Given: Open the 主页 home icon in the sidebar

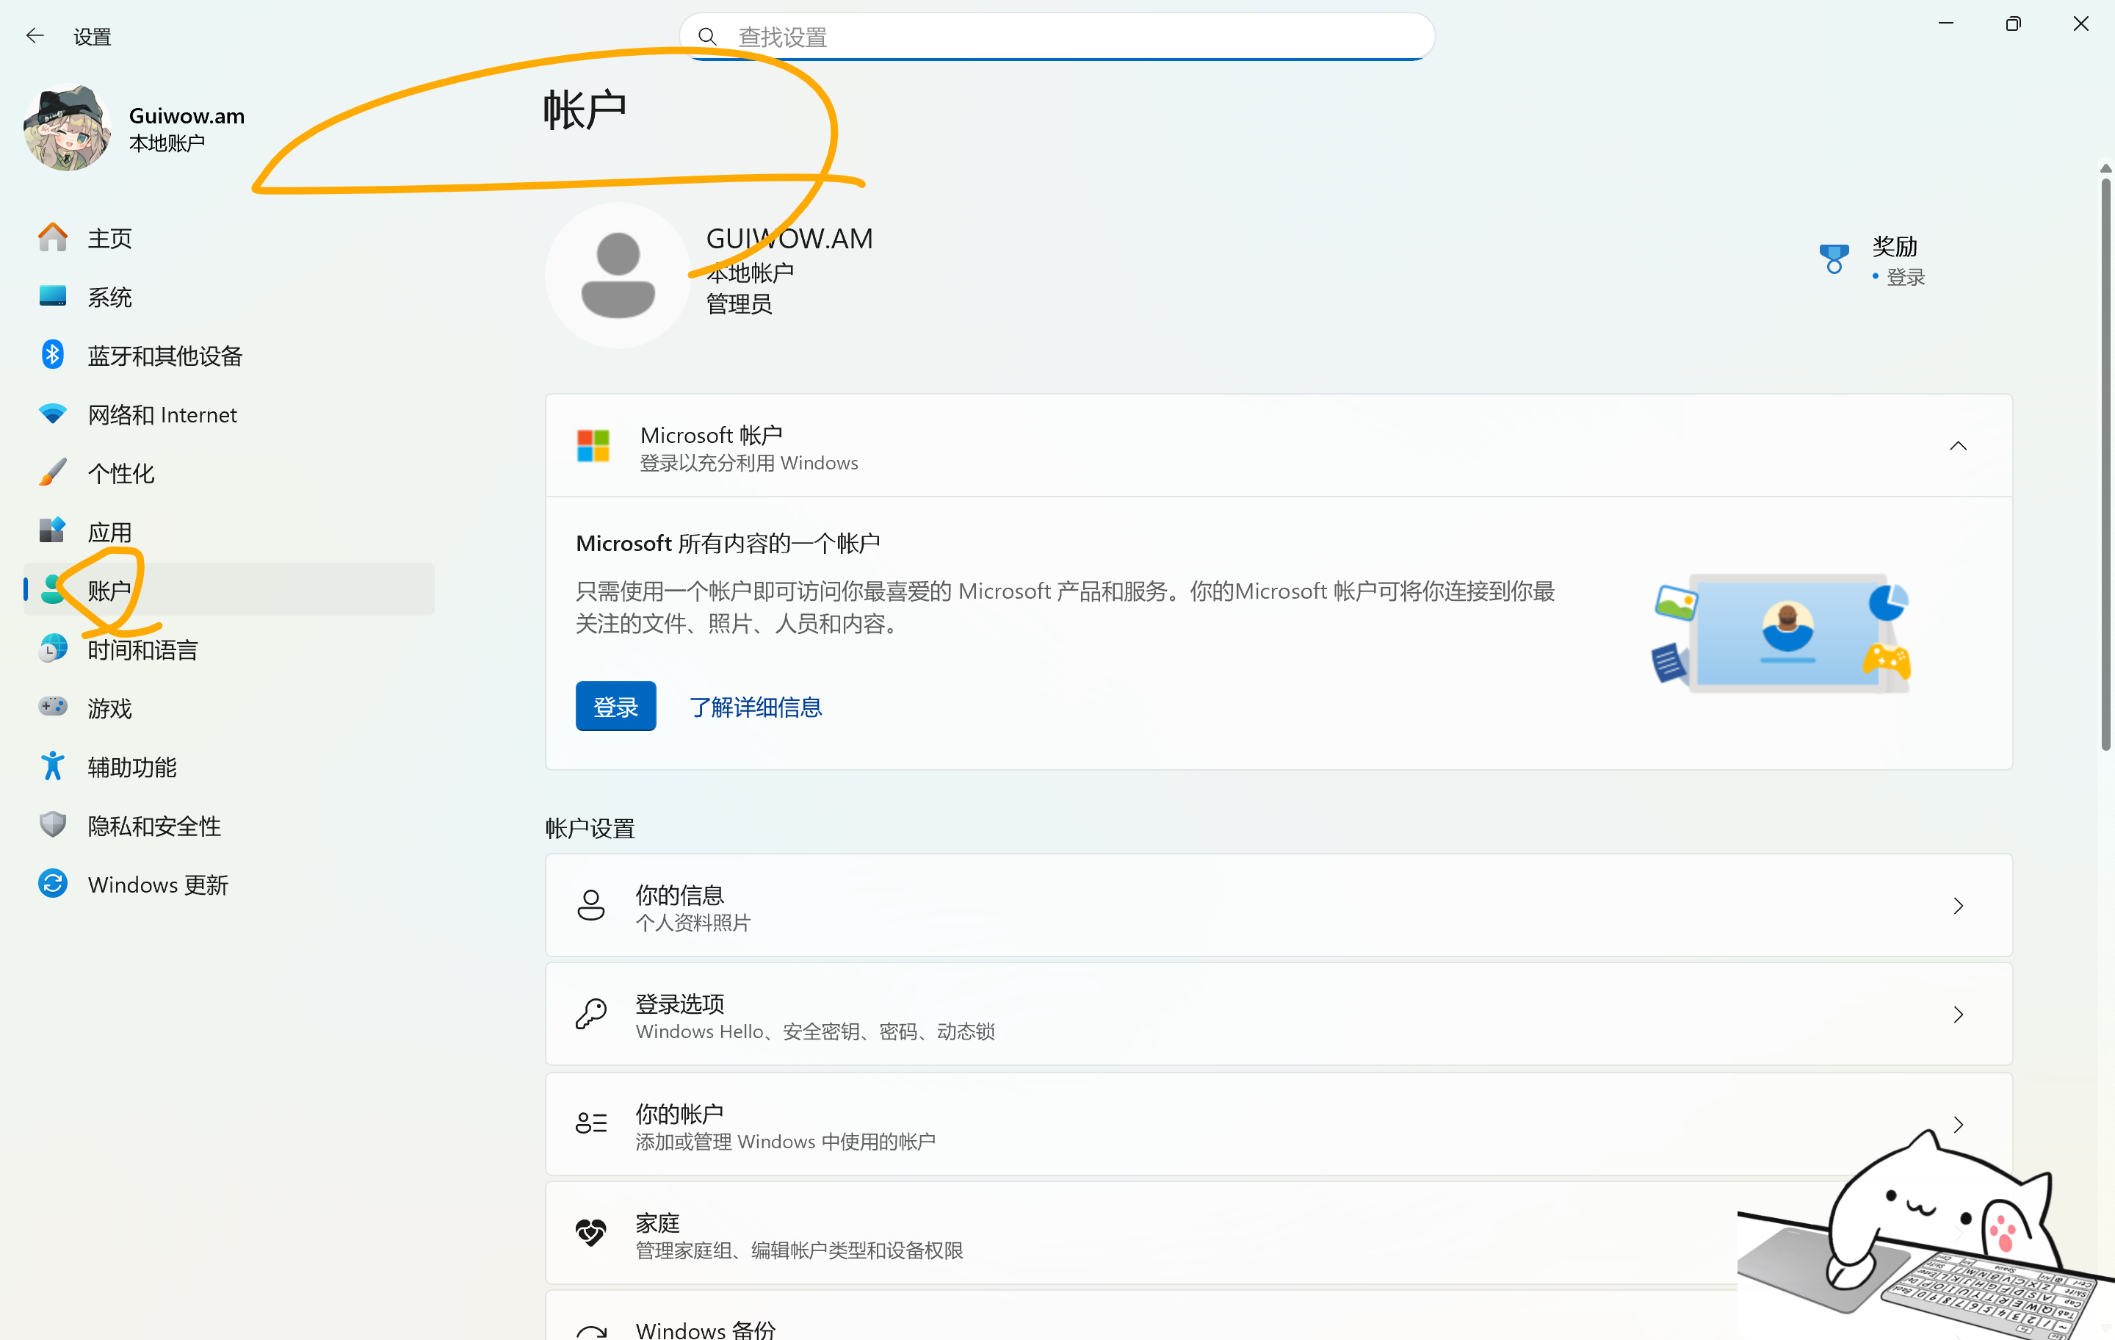Looking at the screenshot, I should [x=53, y=237].
